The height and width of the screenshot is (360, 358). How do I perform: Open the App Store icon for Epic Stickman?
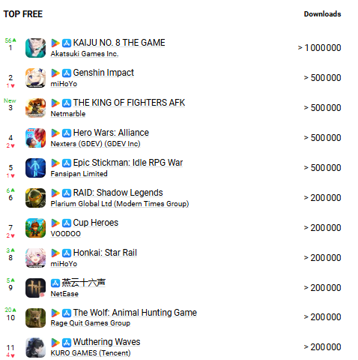[x=67, y=163]
